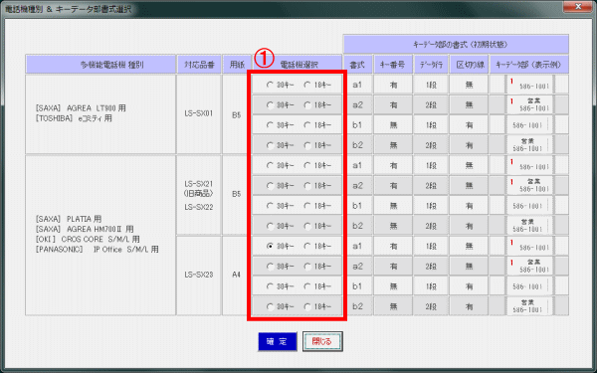Pick 18キー in LS-SX01 row b2
This screenshot has width=597, height=373.
coord(307,145)
